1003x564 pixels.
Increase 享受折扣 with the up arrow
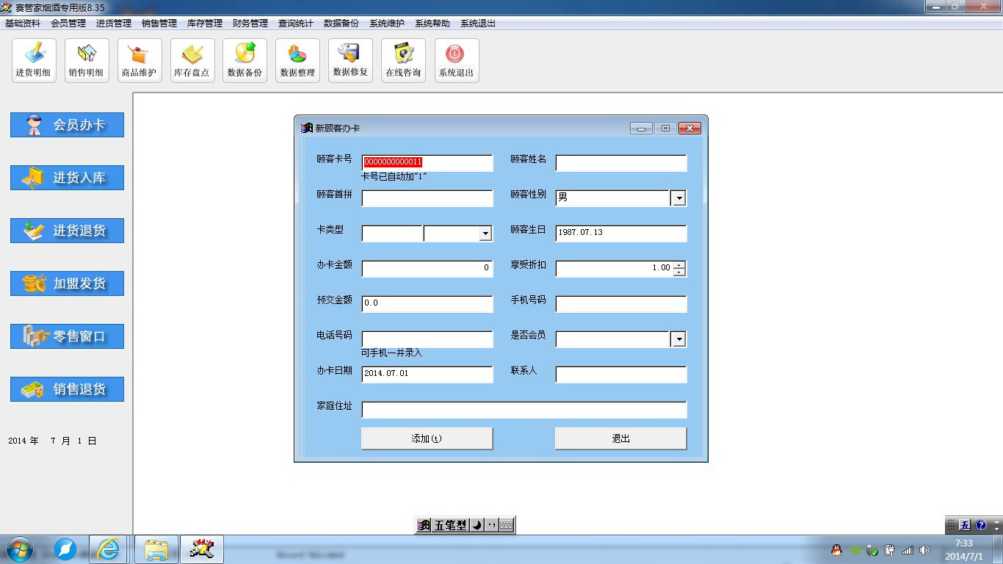[679, 265]
